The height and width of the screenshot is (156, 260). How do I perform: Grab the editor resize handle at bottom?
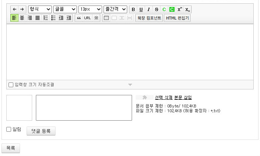(x=130, y=85)
